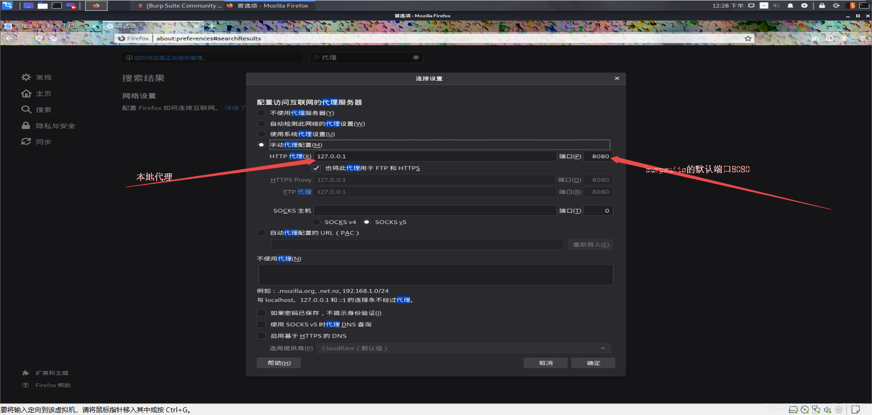
Task: Click the lock screen padlock icon
Action: coord(822,5)
